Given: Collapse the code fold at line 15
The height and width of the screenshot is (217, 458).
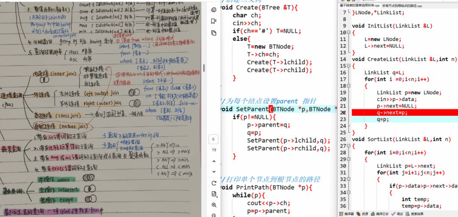Looking at the screenshot, I should click(349, 66).
